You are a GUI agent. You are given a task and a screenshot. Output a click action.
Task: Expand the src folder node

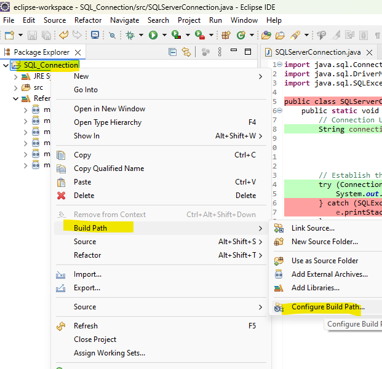pos(15,88)
